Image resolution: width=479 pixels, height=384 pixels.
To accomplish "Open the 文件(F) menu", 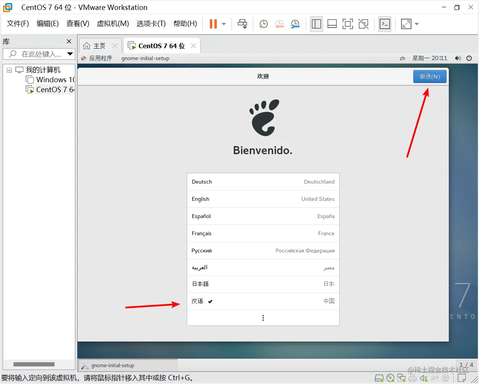I will [18, 24].
